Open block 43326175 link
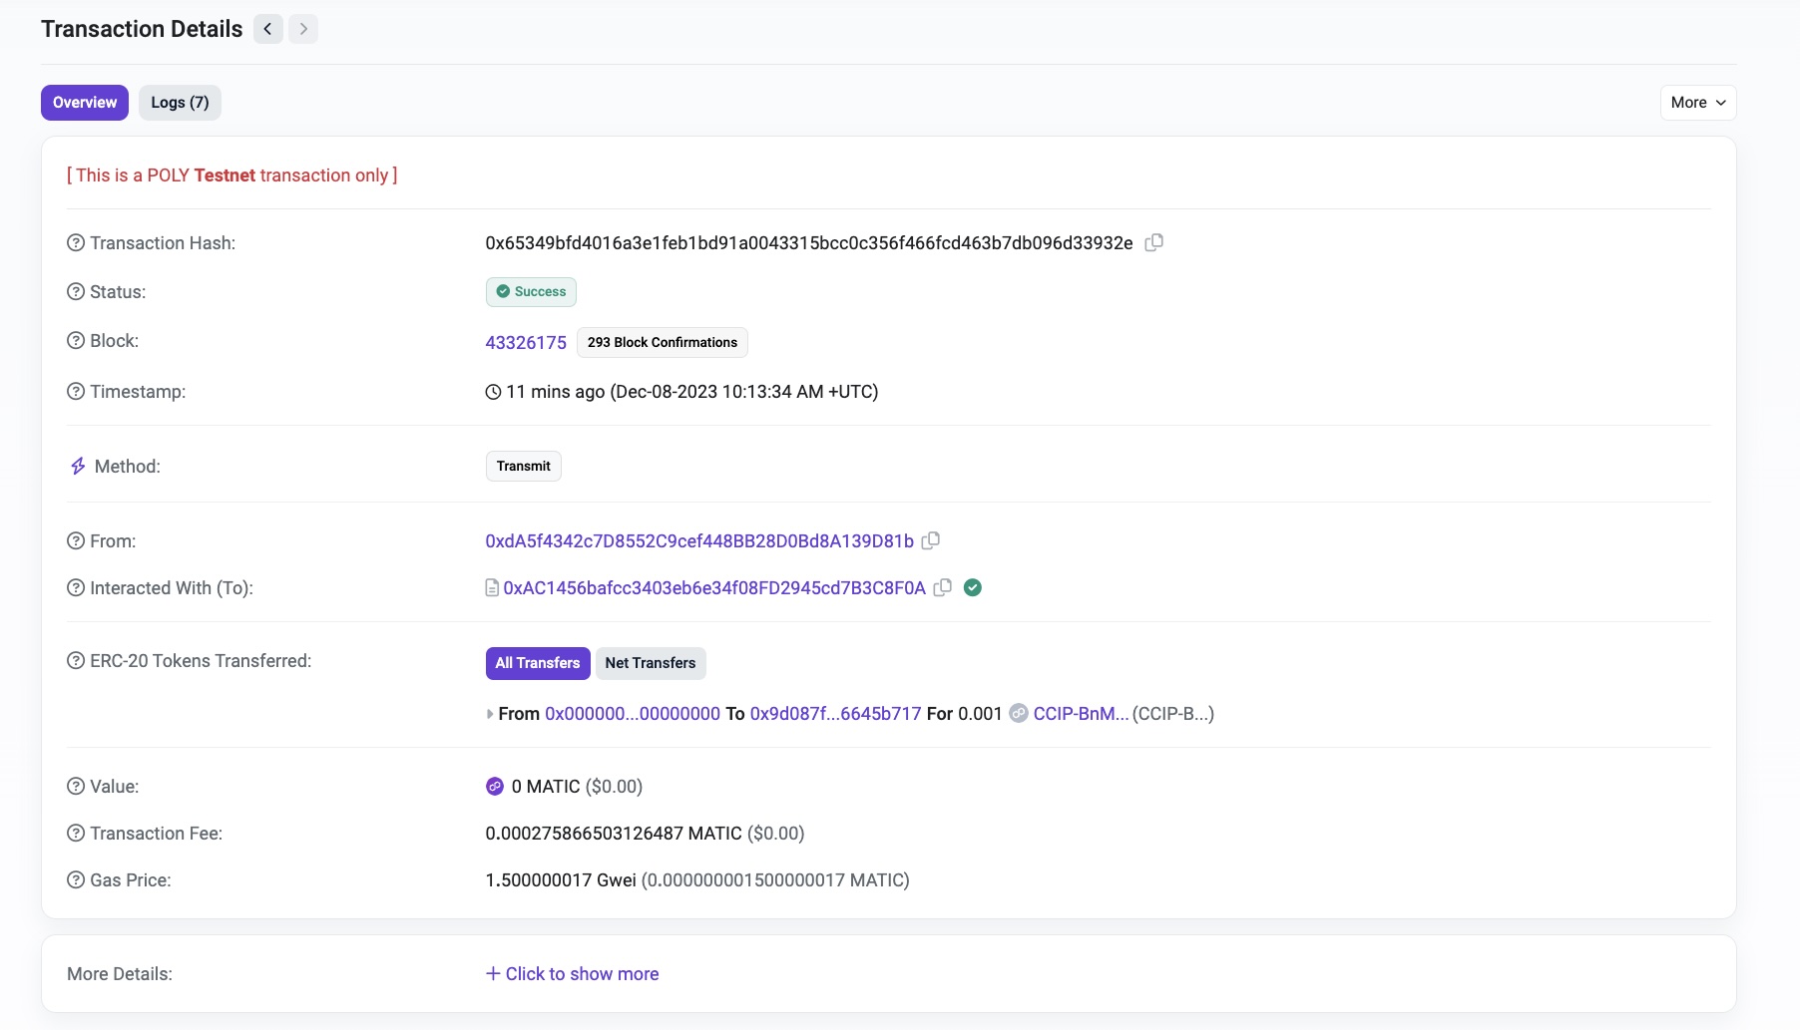This screenshot has height=1030, width=1800. pyautogui.click(x=526, y=342)
